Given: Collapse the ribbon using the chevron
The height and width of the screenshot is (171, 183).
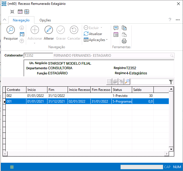Looking at the screenshot, I should point(4,20).
